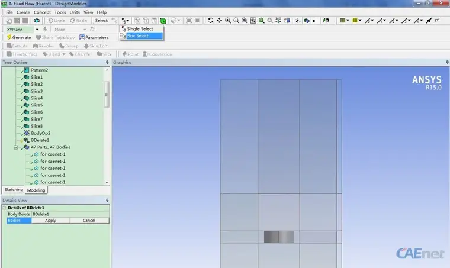Click the Generate button

19,37
